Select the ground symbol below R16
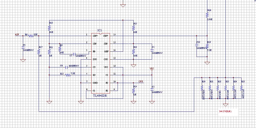This screenshot has height=128, width=256. 134,102
